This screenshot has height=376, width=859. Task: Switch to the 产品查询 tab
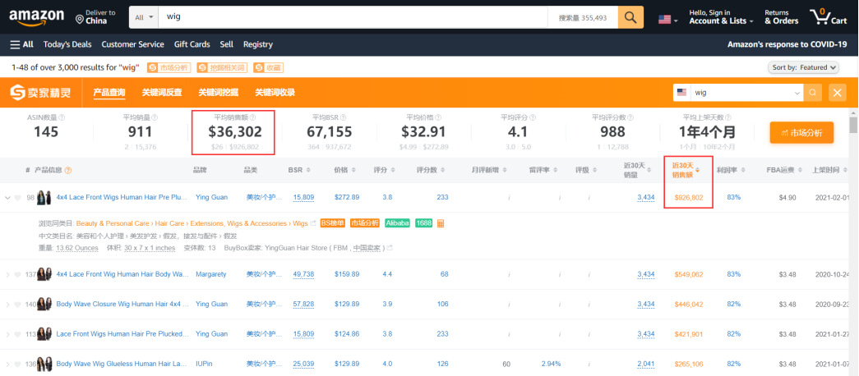coord(109,93)
